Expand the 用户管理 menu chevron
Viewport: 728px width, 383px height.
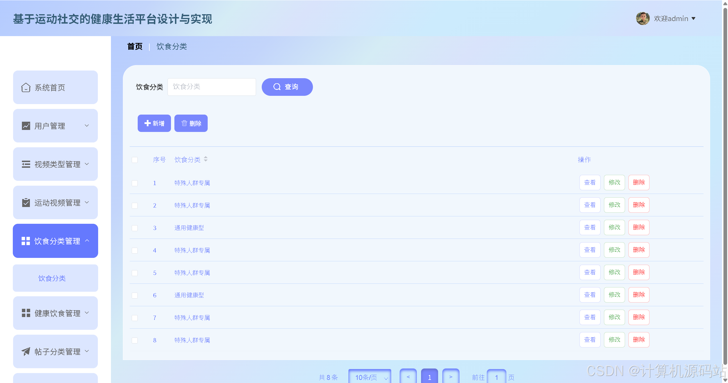click(87, 125)
